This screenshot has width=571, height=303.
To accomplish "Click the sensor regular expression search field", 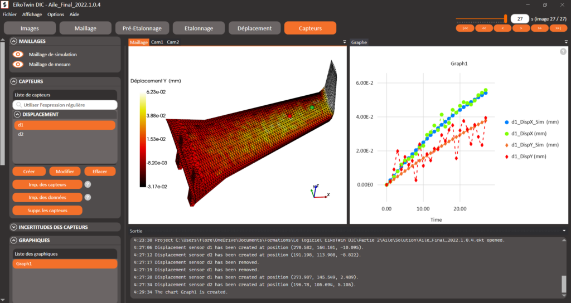I will click(x=65, y=105).
